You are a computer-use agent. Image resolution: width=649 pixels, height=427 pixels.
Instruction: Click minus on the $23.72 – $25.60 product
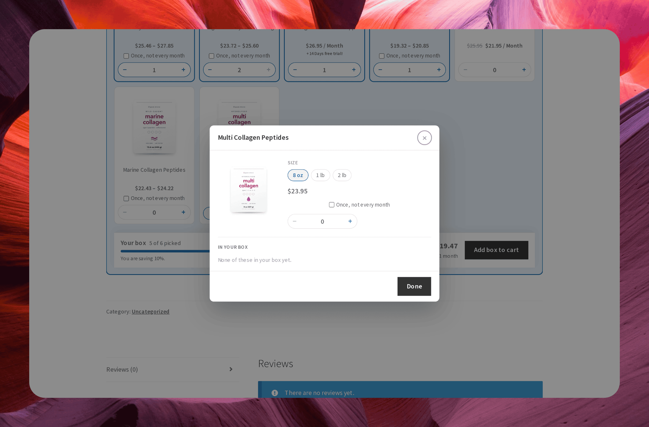click(x=210, y=70)
